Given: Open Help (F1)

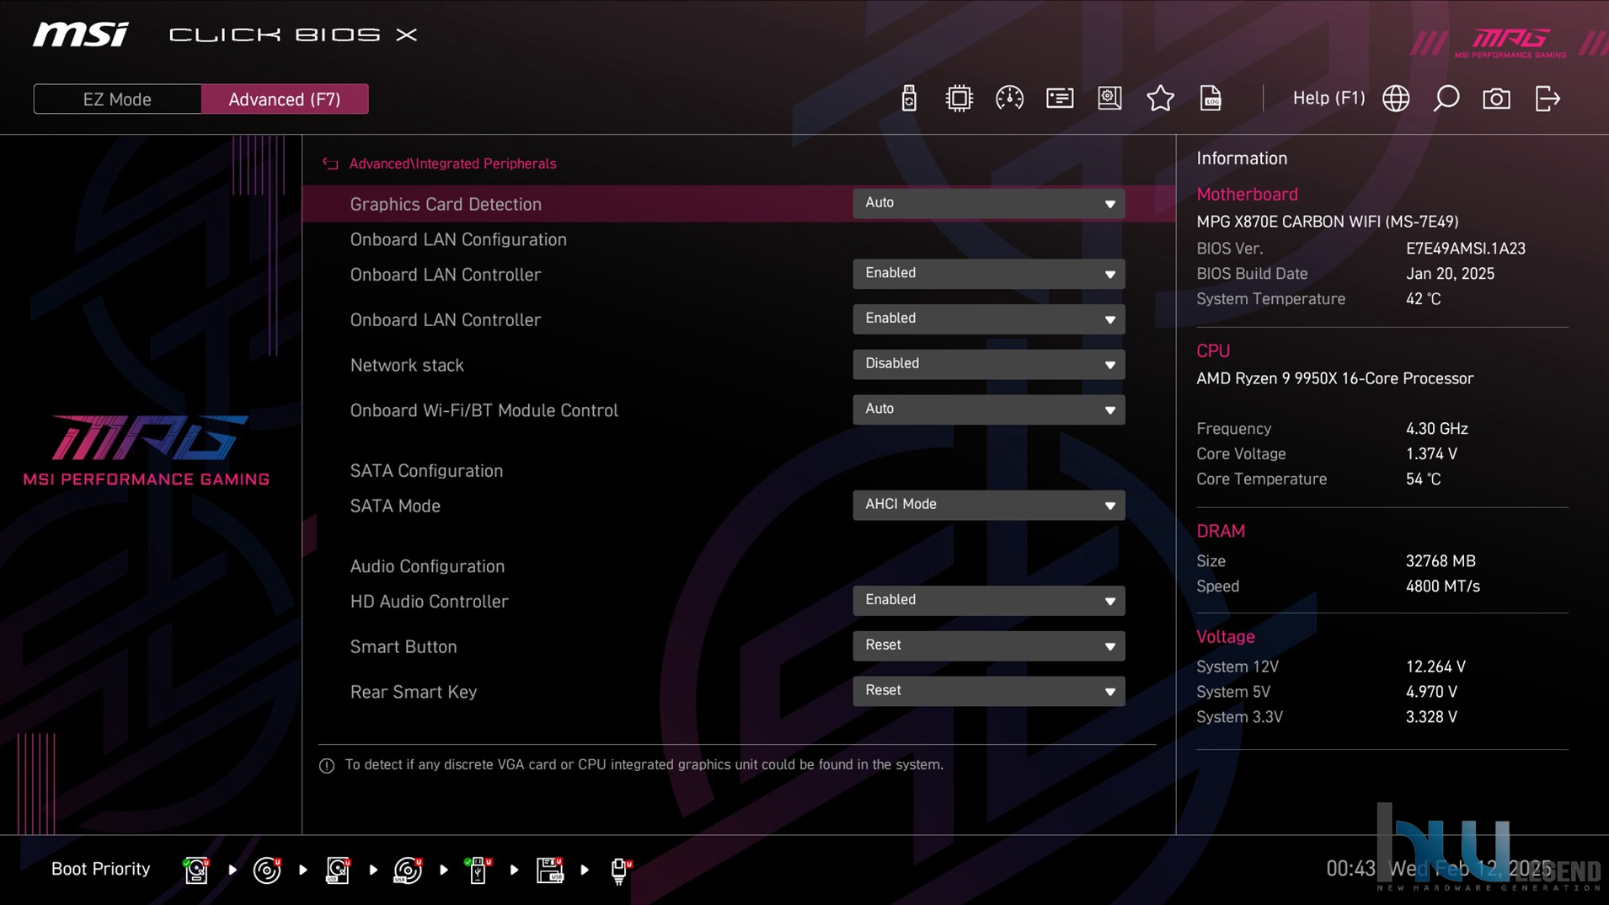Looking at the screenshot, I should (1328, 98).
